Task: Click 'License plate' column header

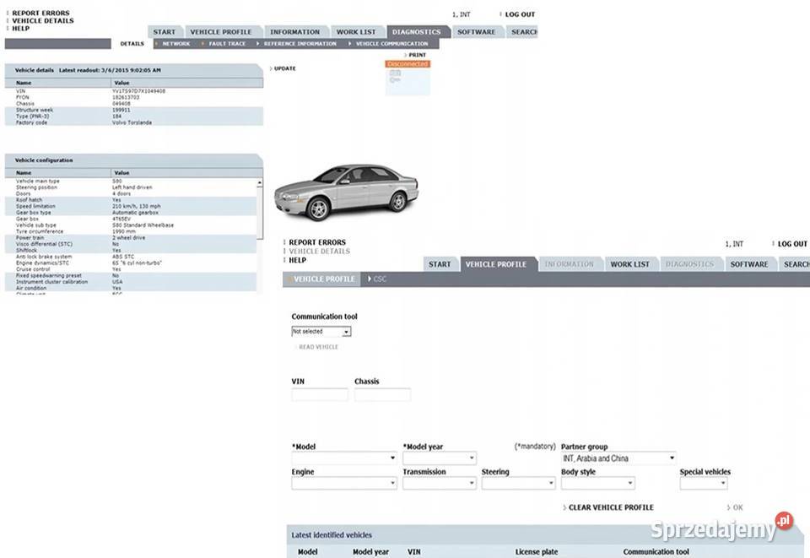Action: click(x=537, y=552)
